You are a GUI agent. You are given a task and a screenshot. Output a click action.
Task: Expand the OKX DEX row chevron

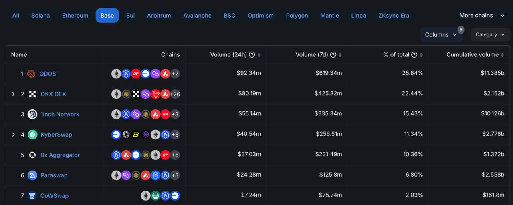(x=13, y=94)
